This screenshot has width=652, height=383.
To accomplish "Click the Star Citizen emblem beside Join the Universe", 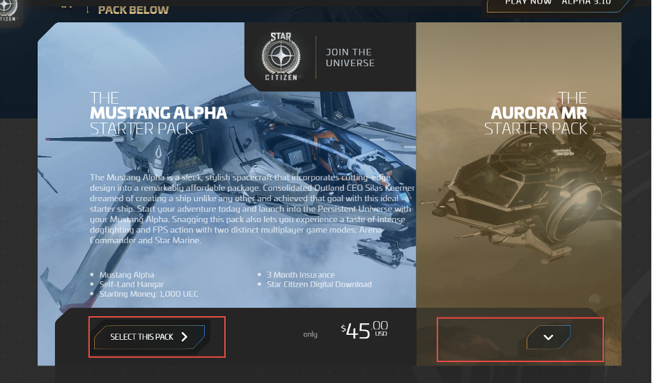I will coord(281,56).
